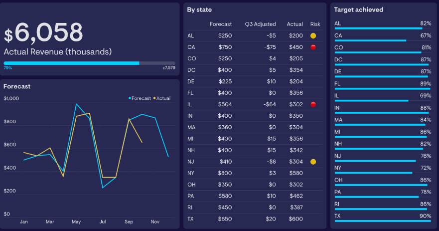
Task: Click the Actual Revenue 79% progress bar
Action: pyautogui.click(x=72, y=63)
